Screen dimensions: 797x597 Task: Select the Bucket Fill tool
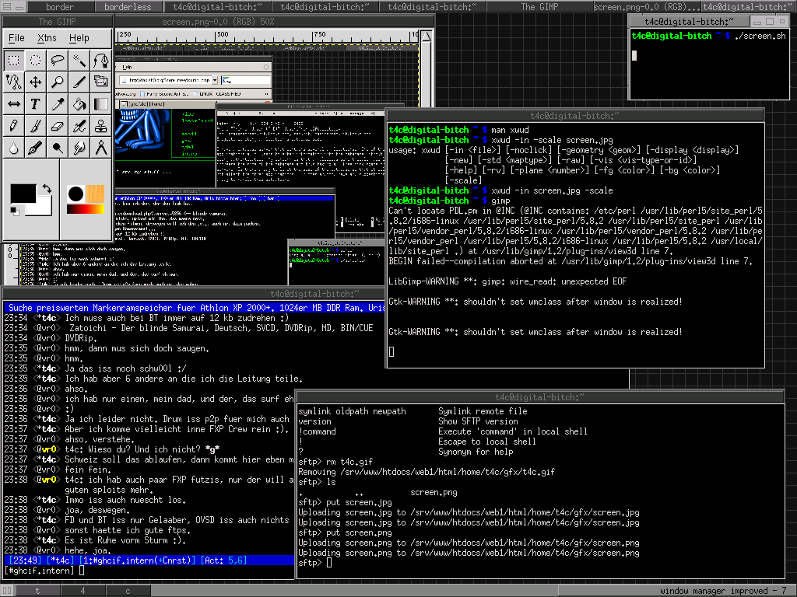pyautogui.click(x=79, y=104)
